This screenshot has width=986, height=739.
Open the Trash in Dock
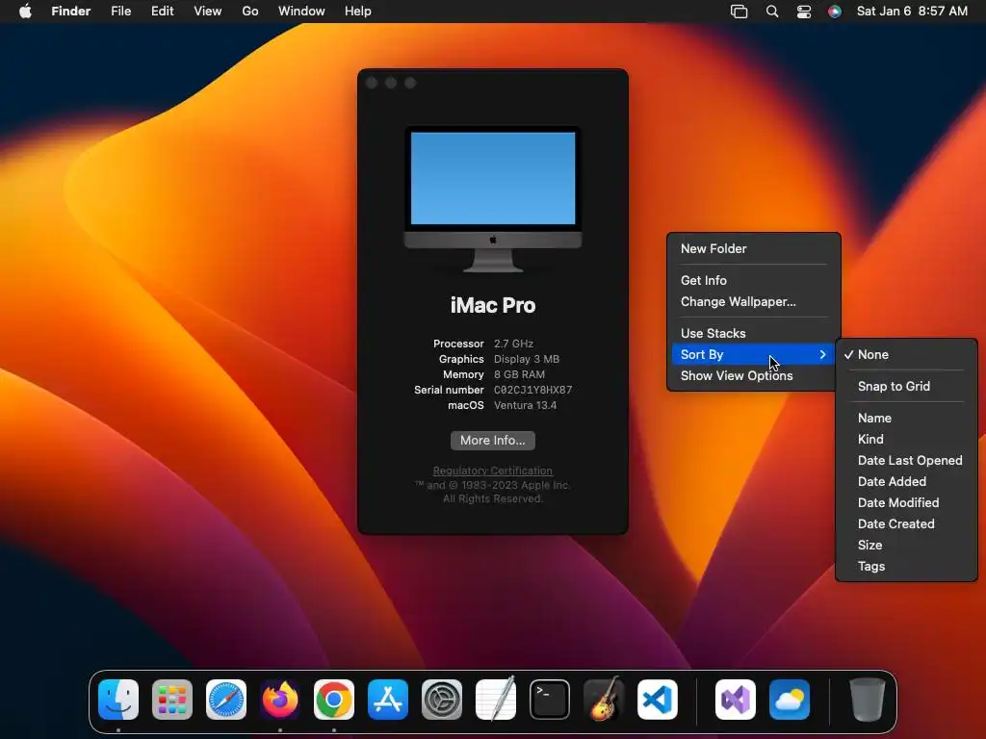pyautogui.click(x=868, y=700)
